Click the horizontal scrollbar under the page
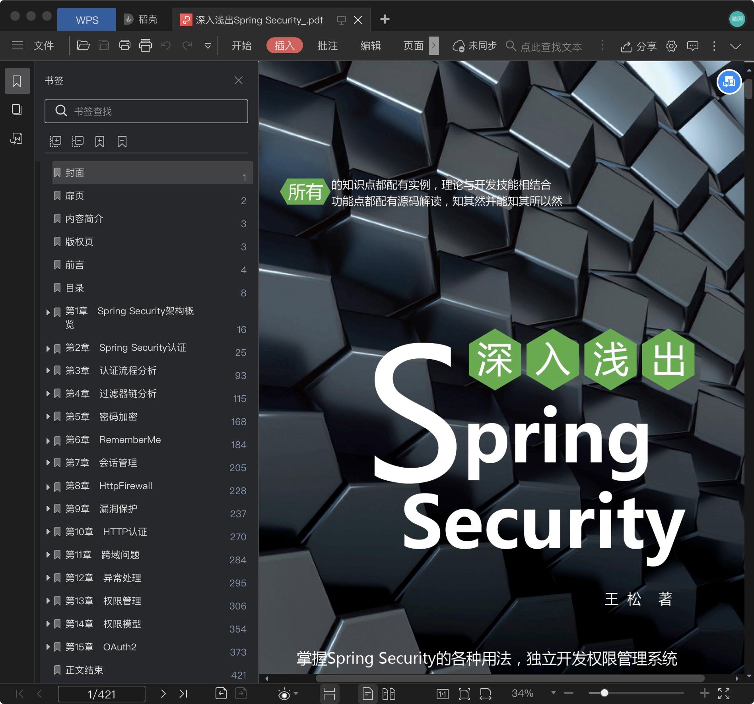The width and height of the screenshot is (754, 704). coord(510,678)
